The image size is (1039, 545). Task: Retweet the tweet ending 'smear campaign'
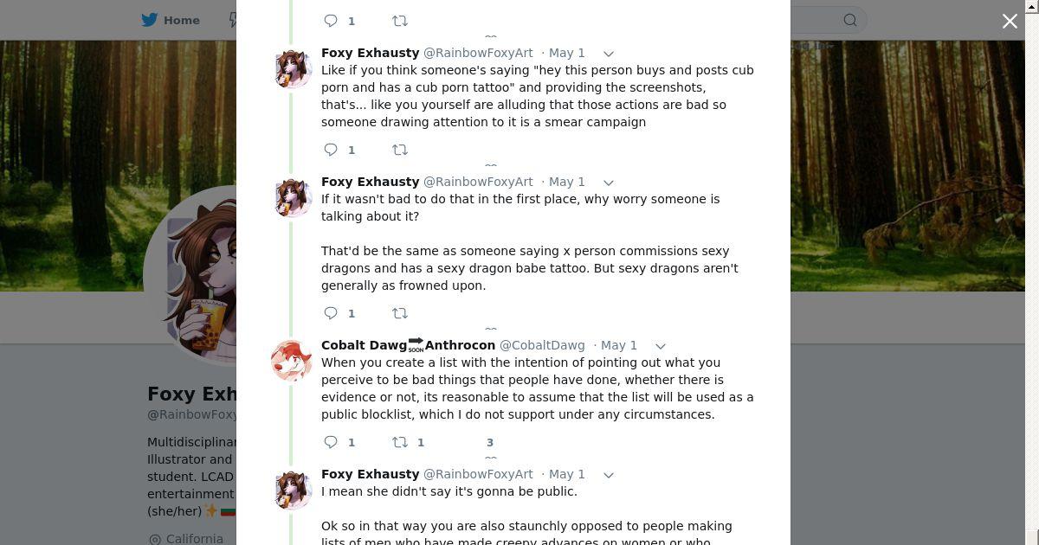tap(400, 150)
